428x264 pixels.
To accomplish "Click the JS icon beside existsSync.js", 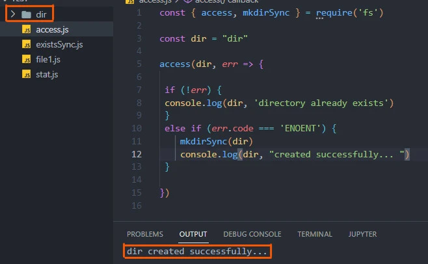I will point(26,44).
